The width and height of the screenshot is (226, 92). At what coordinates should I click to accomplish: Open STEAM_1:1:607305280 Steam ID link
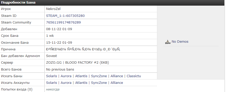[x=65, y=16]
